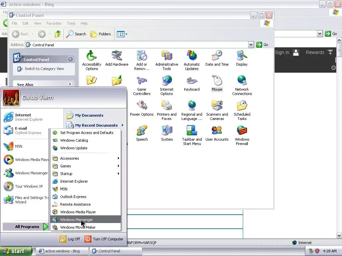
Task: Toggle the Folders pane button
Action: (x=101, y=34)
